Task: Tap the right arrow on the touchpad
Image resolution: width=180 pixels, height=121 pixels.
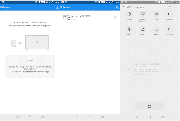Action: click(x=170, y=69)
